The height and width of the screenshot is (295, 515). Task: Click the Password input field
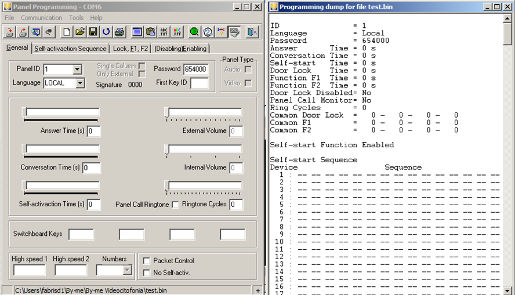[x=196, y=69]
